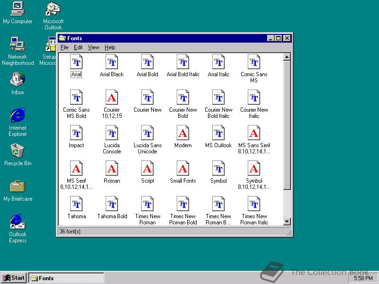
Task: Select the Times New Roman Bold font
Action: click(183, 204)
